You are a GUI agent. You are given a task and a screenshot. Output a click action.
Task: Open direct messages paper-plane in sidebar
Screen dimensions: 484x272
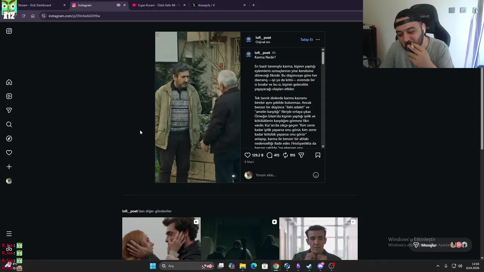(x=9, y=110)
